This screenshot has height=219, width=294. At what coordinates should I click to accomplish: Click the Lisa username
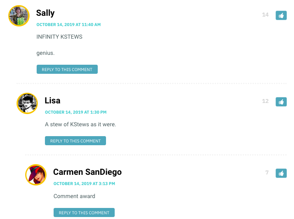point(52,101)
